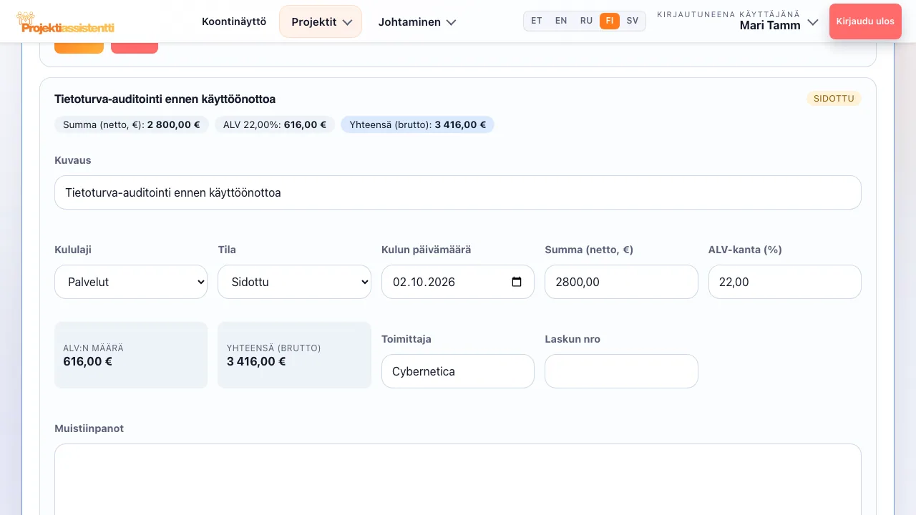Focus the Summa (netto, €) input
Image resolution: width=916 pixels, height=515 pixels.
pyautogui.click(x=621, y=282)
